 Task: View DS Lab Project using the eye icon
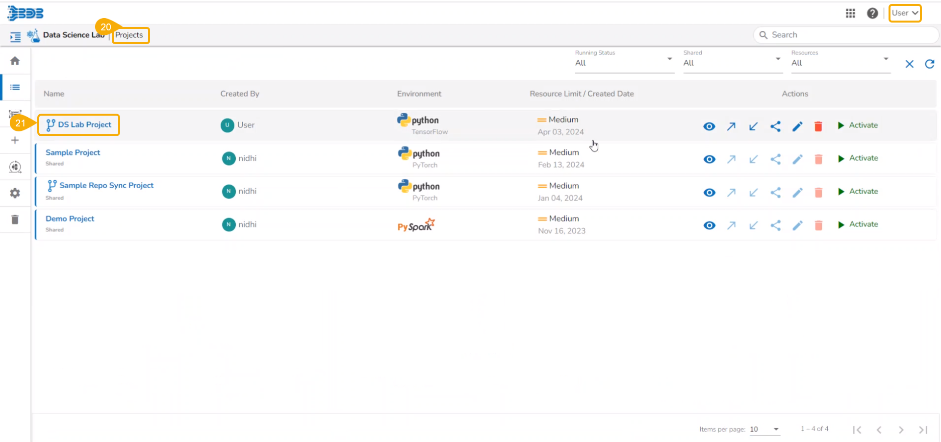[709, 126]
